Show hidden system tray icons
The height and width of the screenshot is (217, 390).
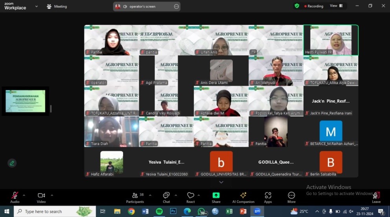click(317, 211)
